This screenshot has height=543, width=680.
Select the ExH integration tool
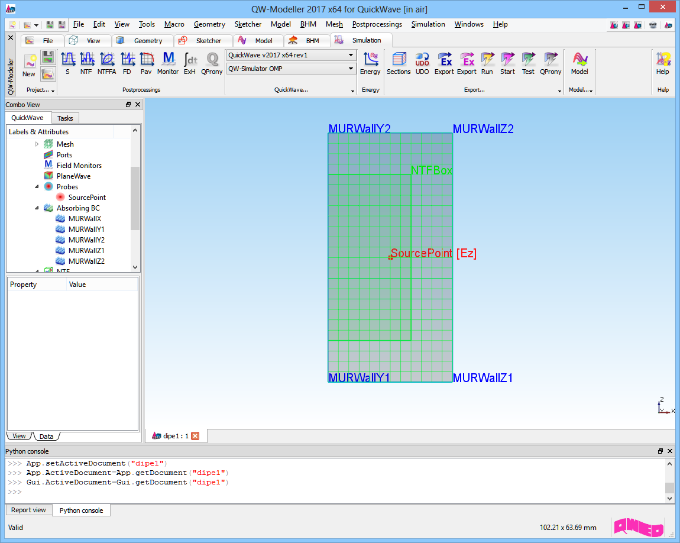coord(190,63)
